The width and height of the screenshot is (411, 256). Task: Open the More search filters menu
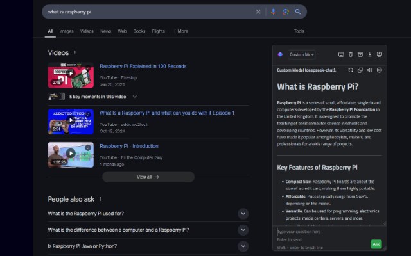(181, 31)
